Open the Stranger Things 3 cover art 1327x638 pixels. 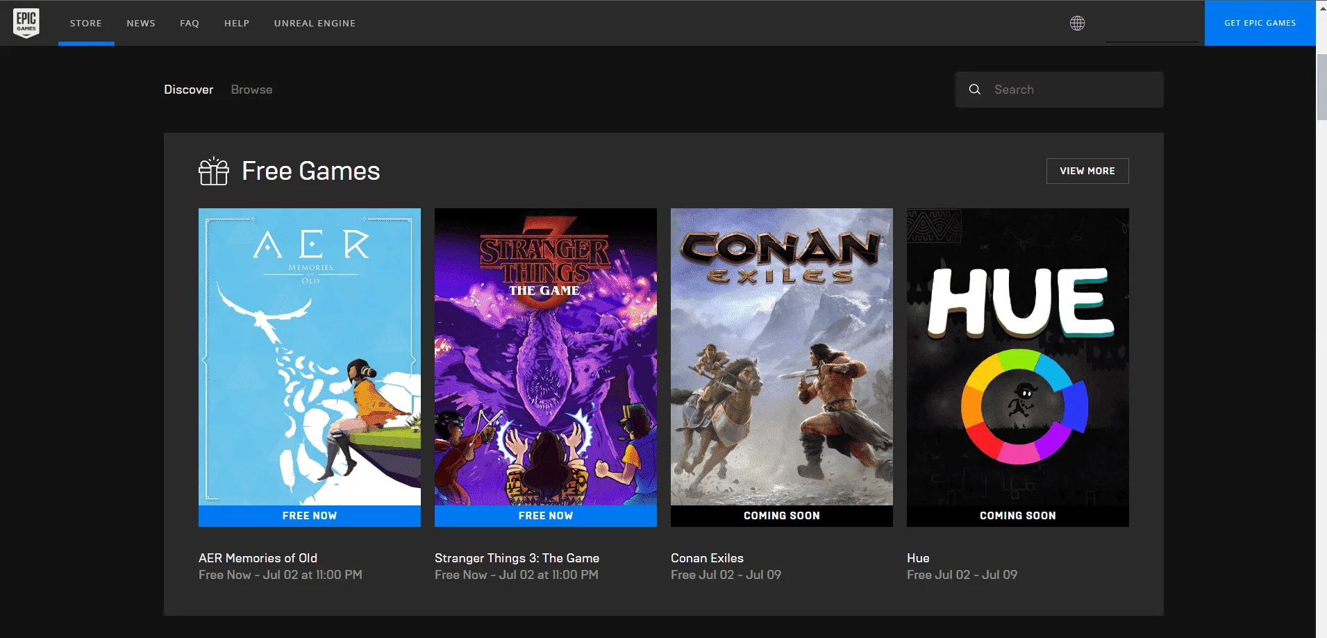(546, 357)
